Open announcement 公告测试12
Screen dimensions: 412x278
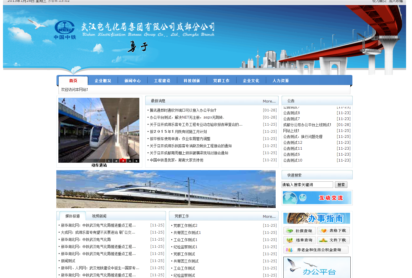pos(293,143)
